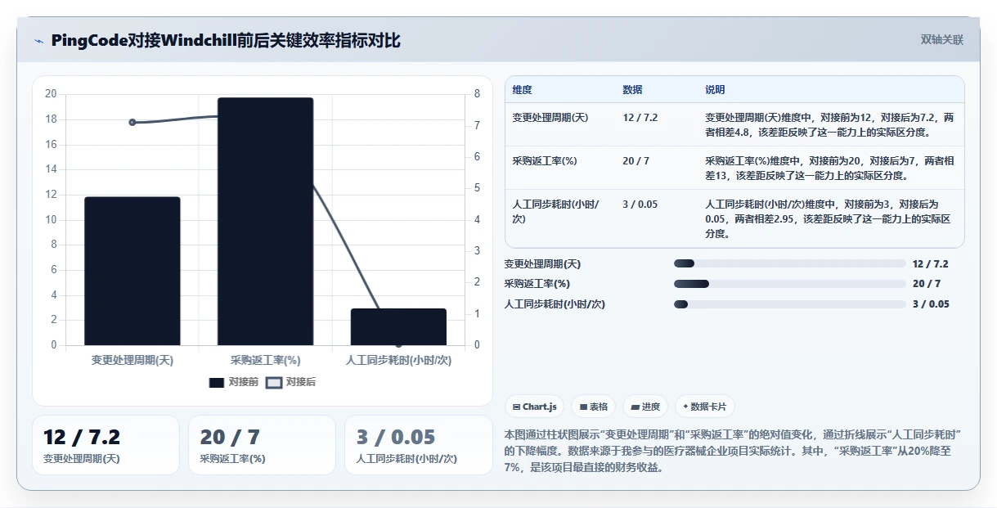Select the 表格 tag chip
Image resolution: width=997 pixels, height=508 pixels.
point(593,407)
